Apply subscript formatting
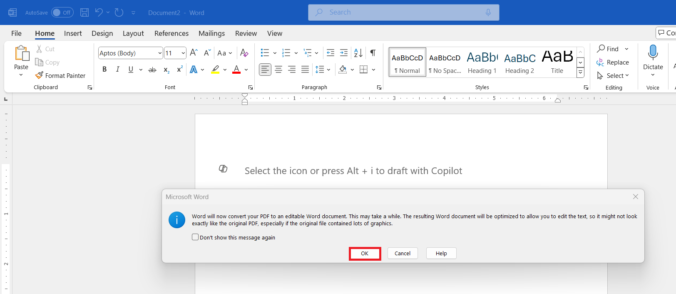The height and width of the screenshot is (294, 676). pos(166,70)
